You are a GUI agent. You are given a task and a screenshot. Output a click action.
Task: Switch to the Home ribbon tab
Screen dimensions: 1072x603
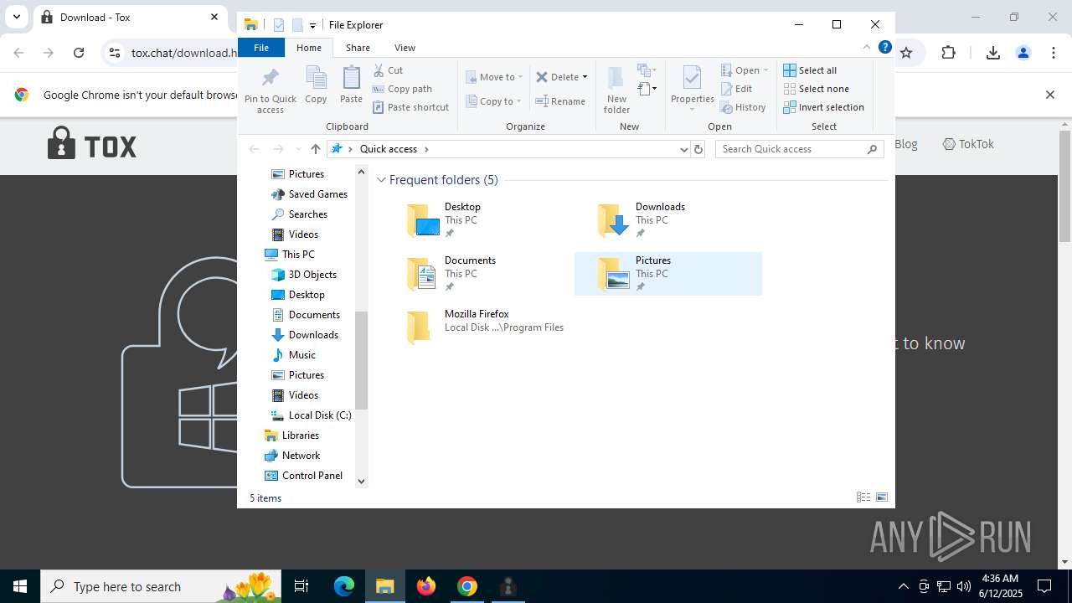309,48
